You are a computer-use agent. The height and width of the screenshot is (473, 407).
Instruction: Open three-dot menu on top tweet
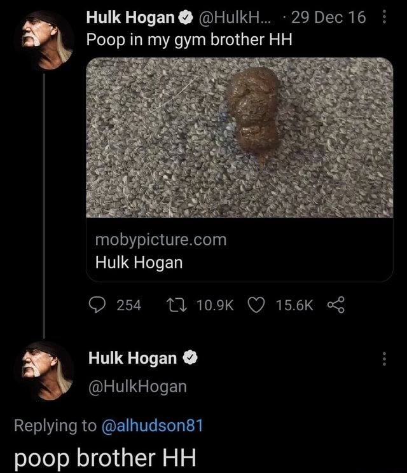click(384, 17)
